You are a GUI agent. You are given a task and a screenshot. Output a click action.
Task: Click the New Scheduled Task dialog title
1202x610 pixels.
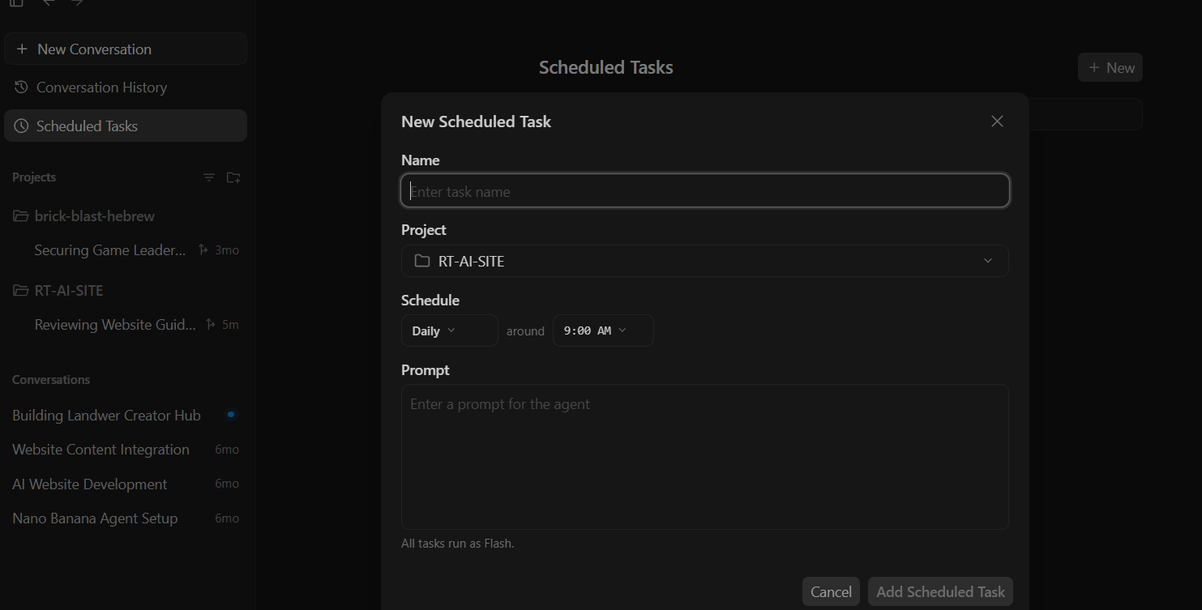[x=477, y=122]
